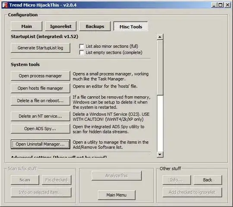The width and height of the screenshot is (233, 207).
Task: Click text 'Opens an editor for the hosts file'
Action: [105, 86]
